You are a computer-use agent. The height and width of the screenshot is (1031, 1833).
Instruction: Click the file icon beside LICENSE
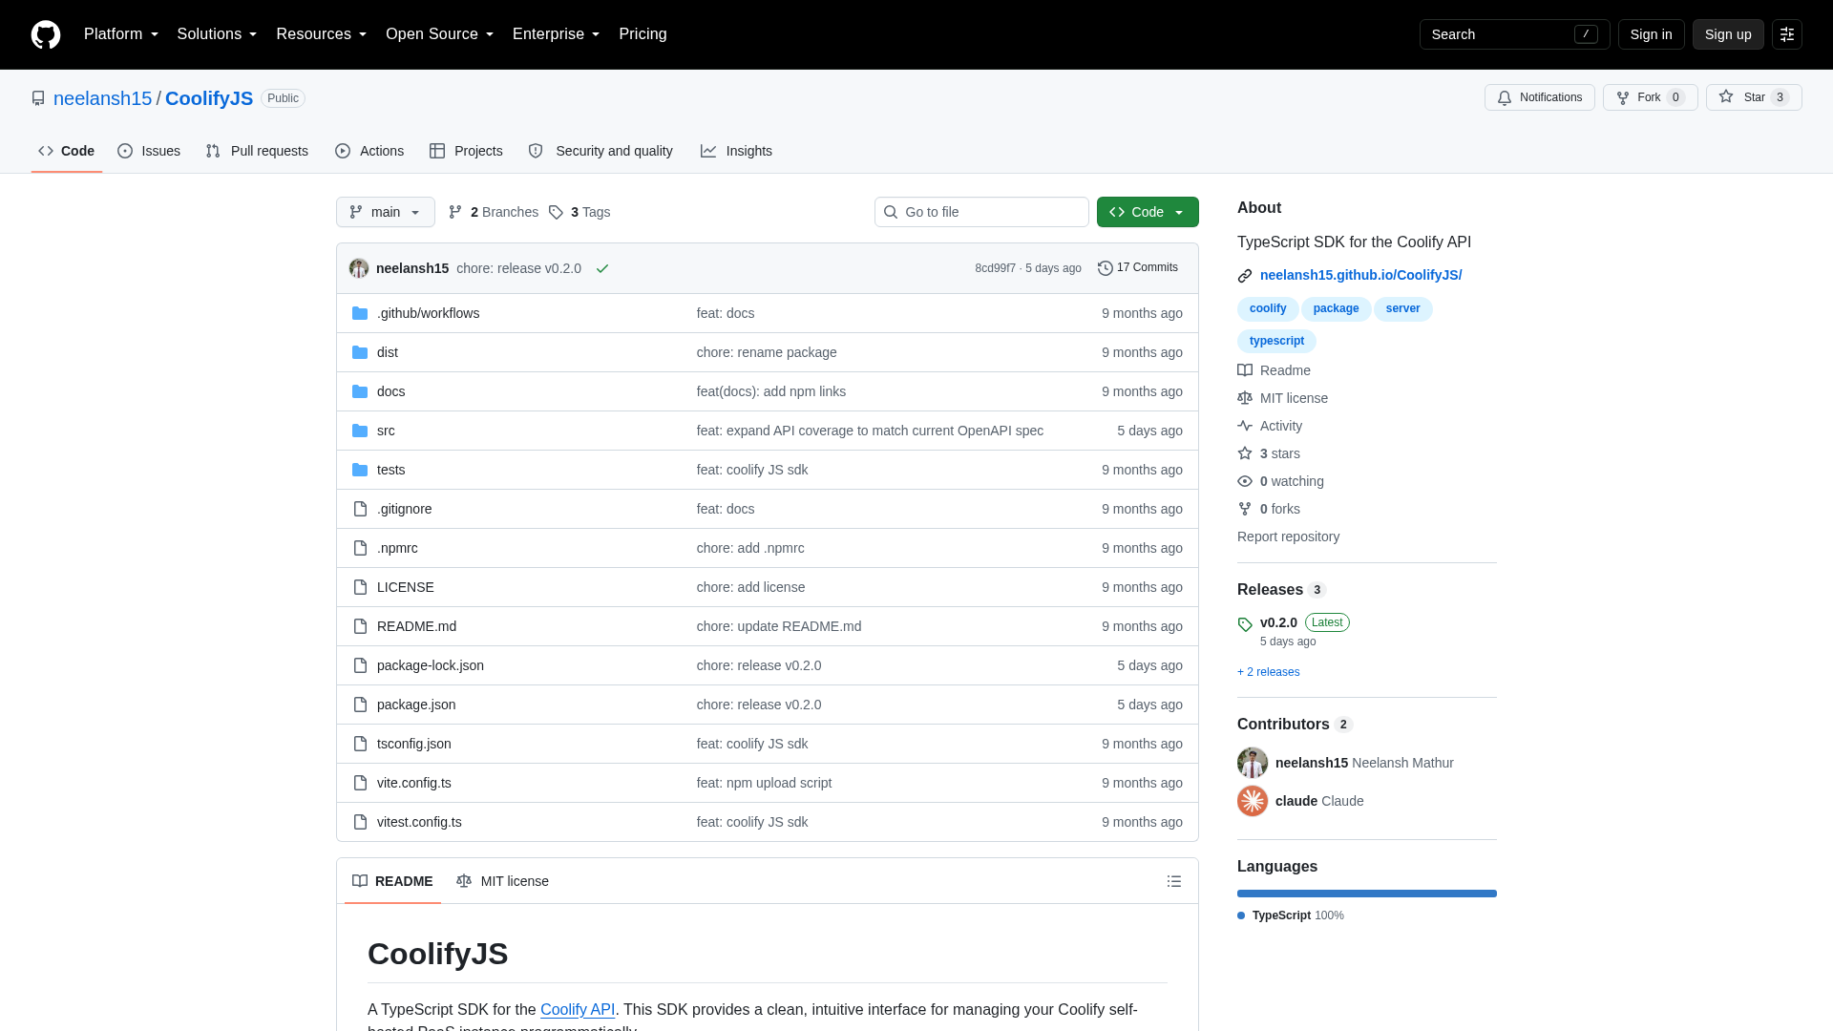360,587
